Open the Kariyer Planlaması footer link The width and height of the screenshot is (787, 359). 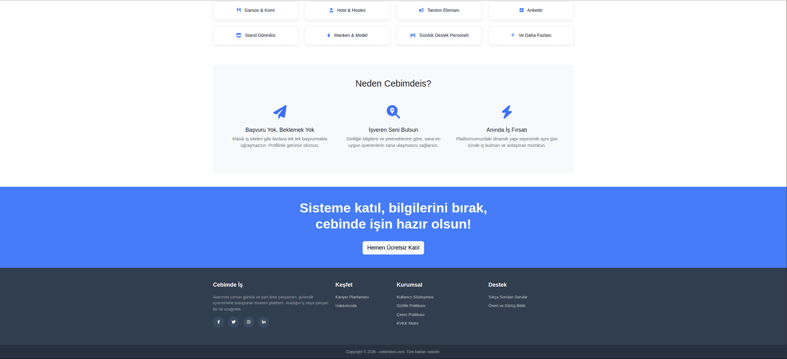352,297
